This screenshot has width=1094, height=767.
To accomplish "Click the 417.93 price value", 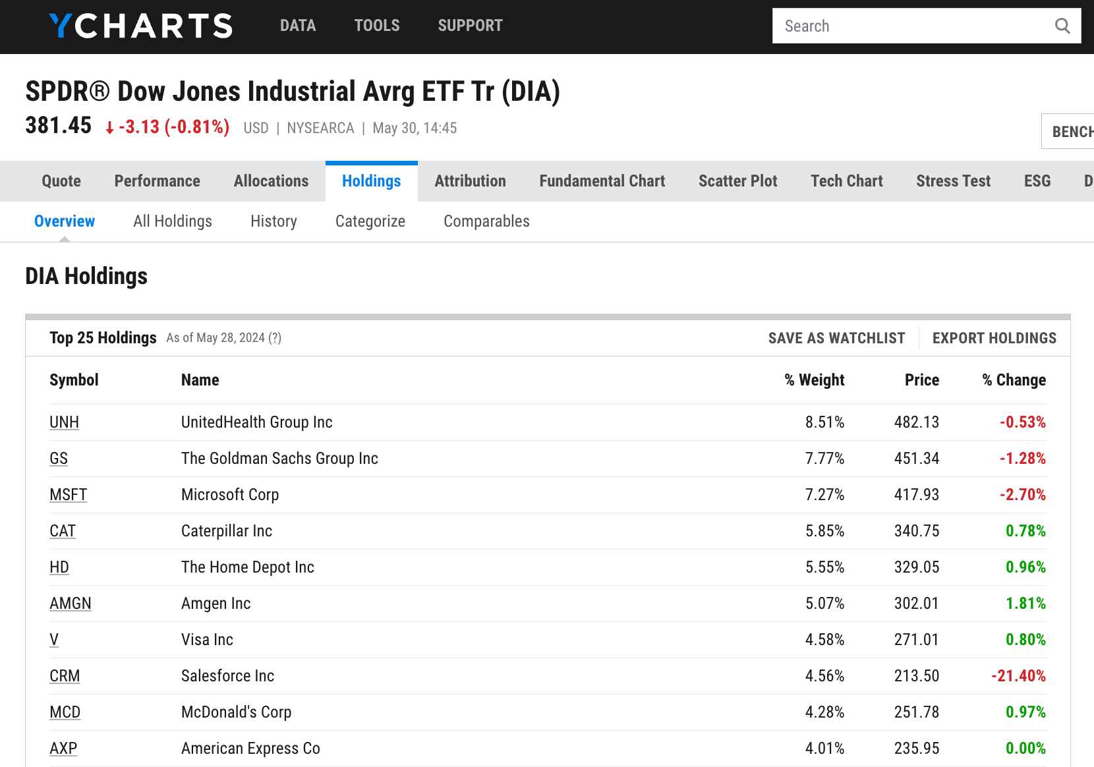I will (917, 495).
